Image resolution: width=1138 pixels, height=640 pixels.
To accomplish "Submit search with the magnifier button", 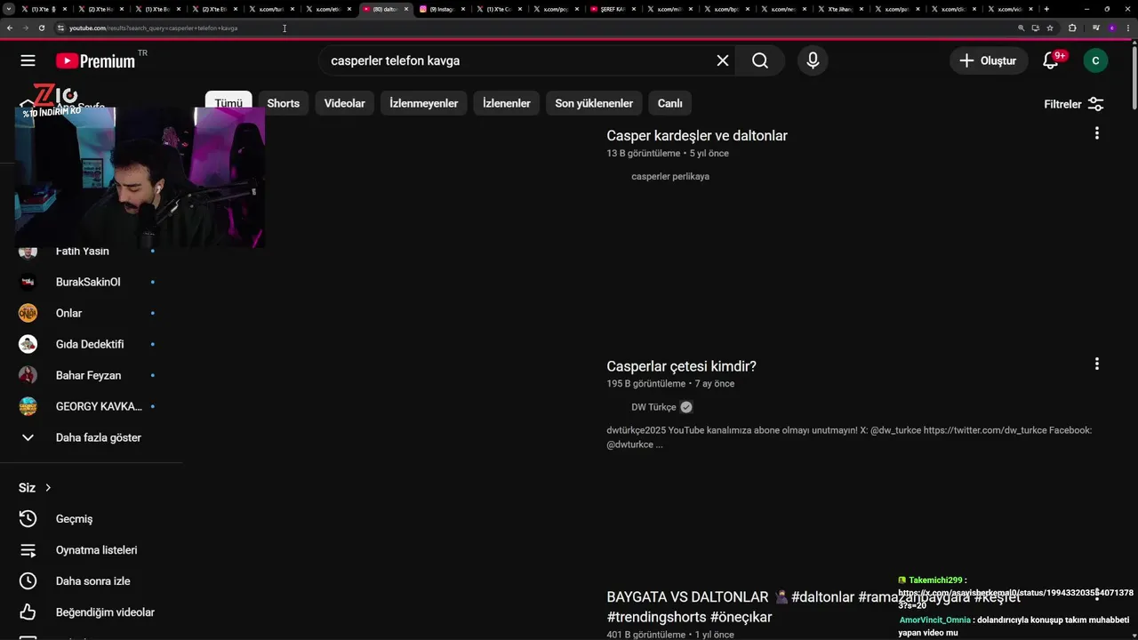I will [760, 60].
